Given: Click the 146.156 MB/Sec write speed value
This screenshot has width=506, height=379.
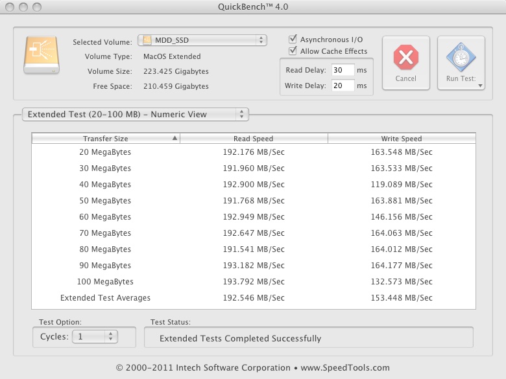Looking at the screenshot, I should (402, 216).
